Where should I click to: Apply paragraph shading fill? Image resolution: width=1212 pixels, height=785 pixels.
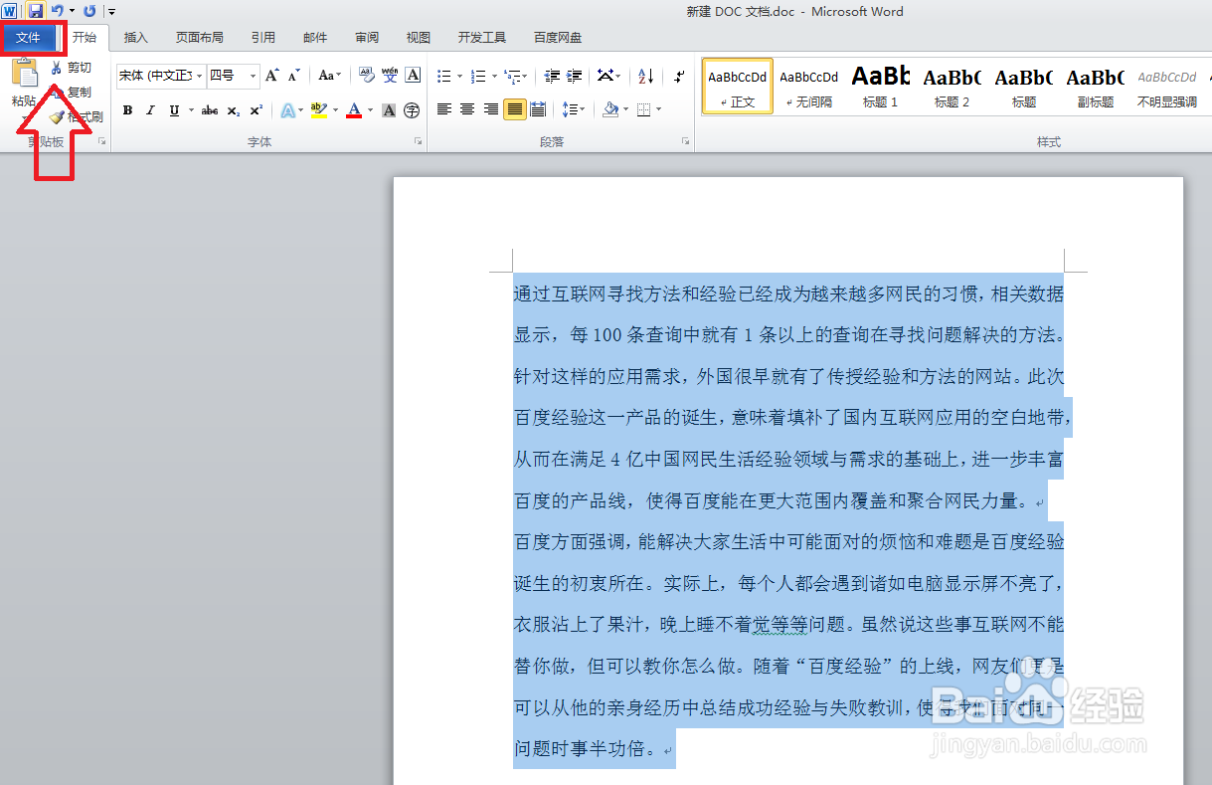(x=611, y=109)
